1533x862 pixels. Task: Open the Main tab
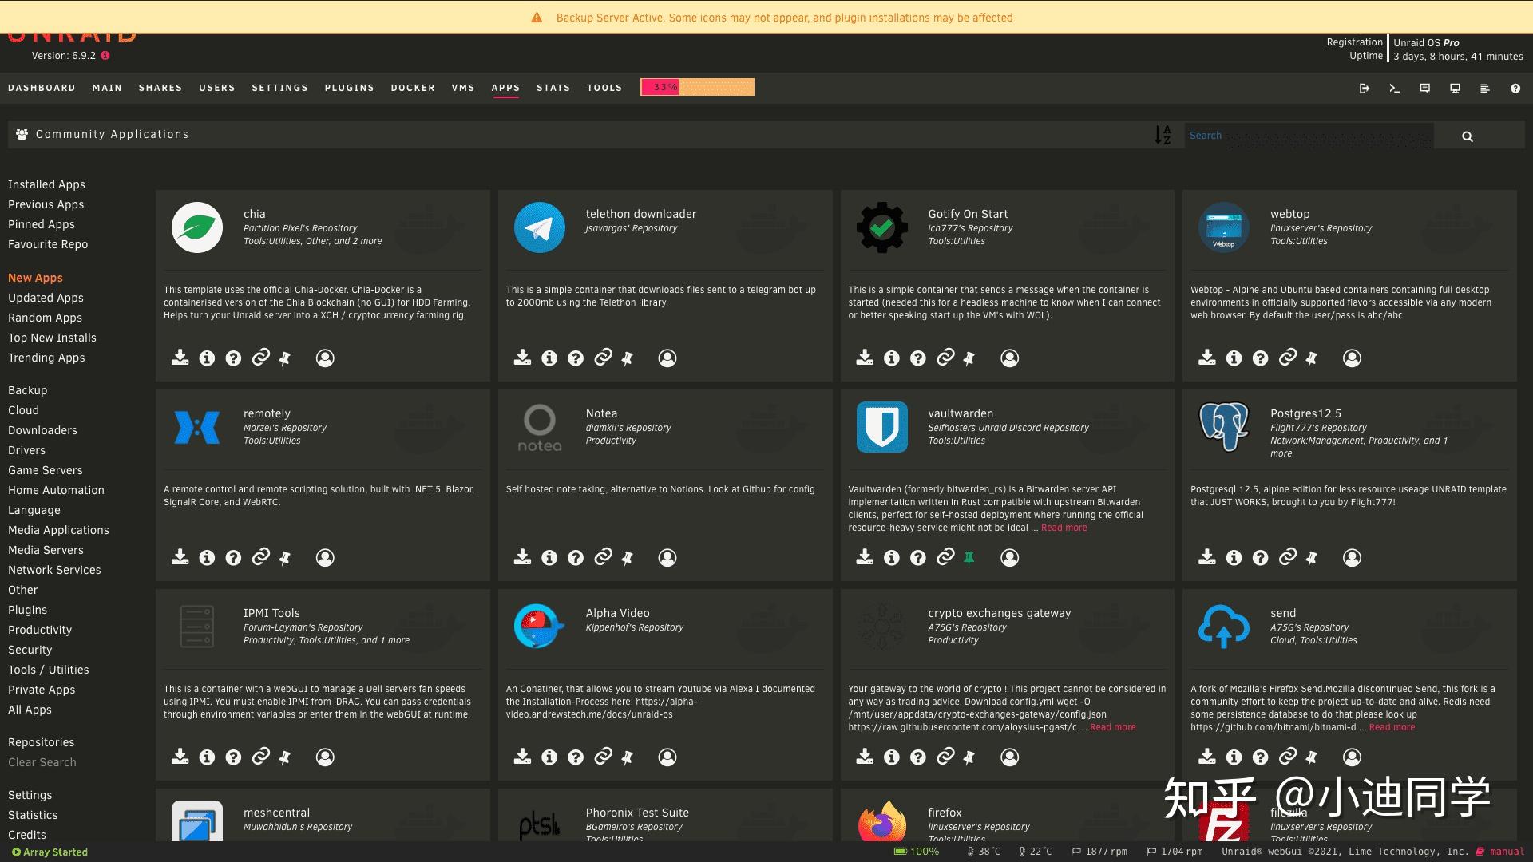coord(107,88)
